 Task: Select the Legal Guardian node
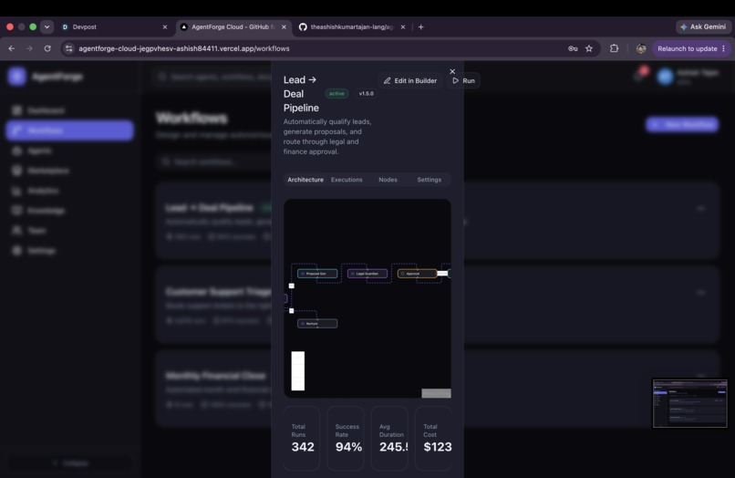[367, 274]
